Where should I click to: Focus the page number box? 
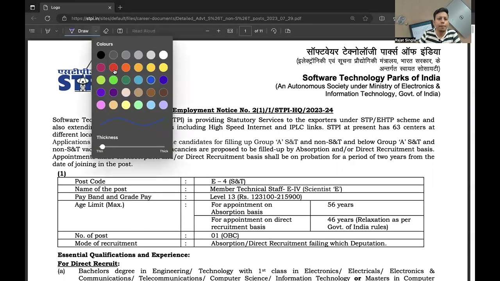point(245,31)
